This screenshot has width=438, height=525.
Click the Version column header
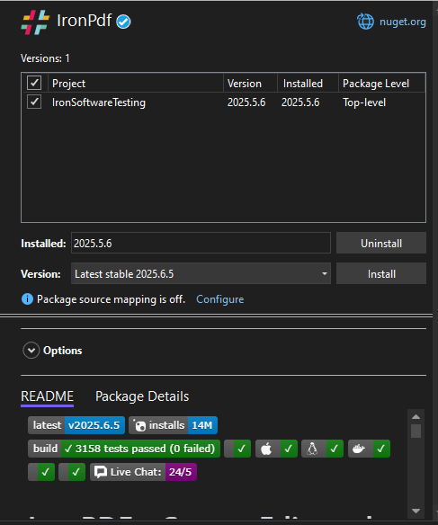point(244,84)
